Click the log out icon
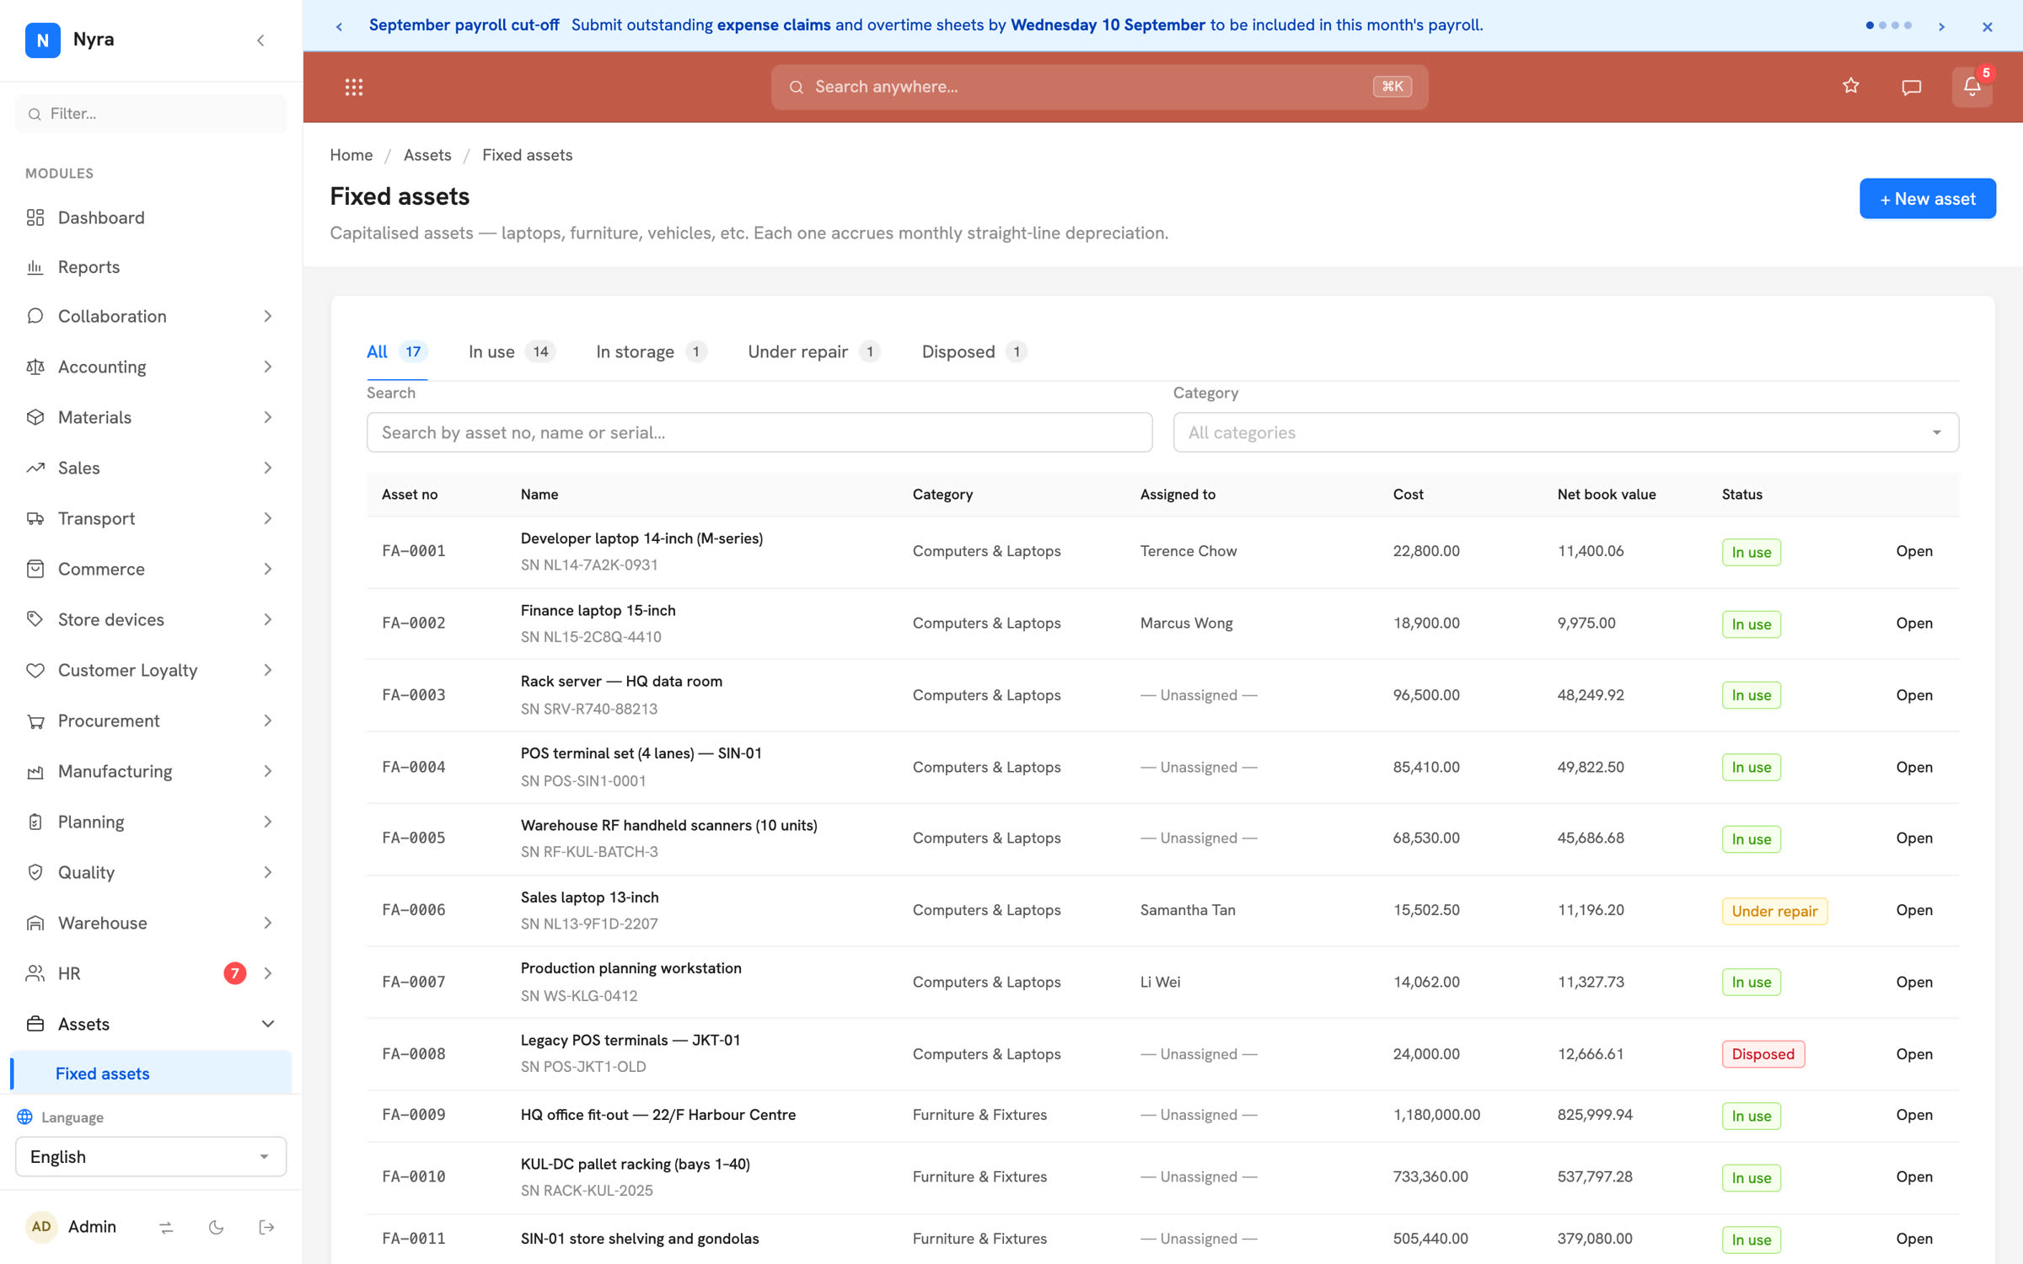Image resolution: width=2023 pixels, height=1264 pixels. (x=266, y=1228)
